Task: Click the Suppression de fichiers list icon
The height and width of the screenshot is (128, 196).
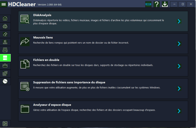Action: pos(25,86)
